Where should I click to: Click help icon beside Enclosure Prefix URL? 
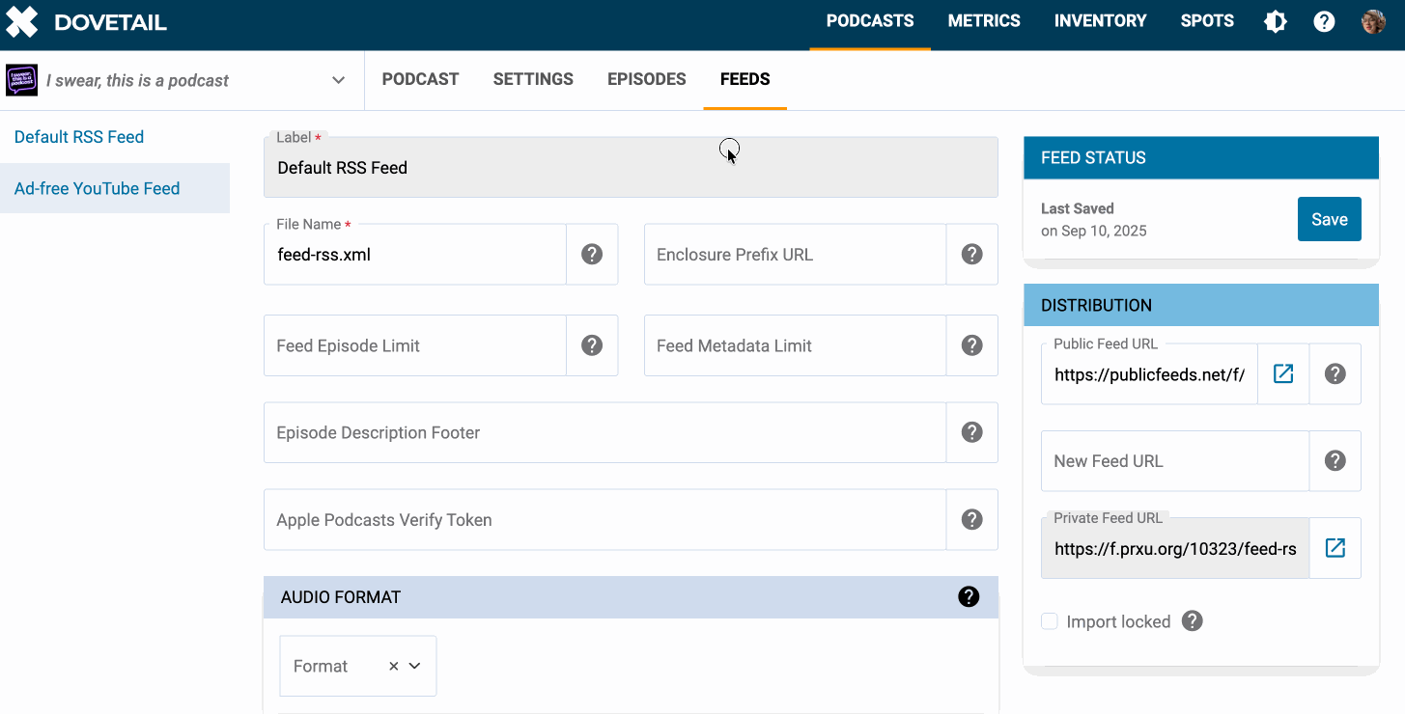[x=971, y=255]
